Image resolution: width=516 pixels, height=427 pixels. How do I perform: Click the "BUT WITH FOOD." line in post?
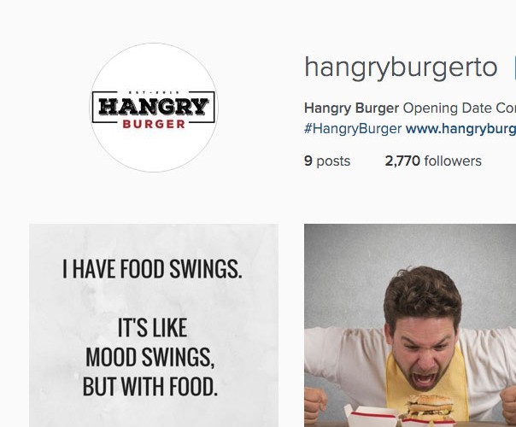150,386
